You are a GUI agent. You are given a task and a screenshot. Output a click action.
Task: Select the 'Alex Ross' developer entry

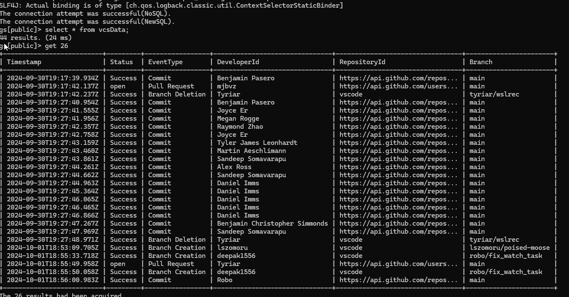pyautogui.click(x=234, y=167)
